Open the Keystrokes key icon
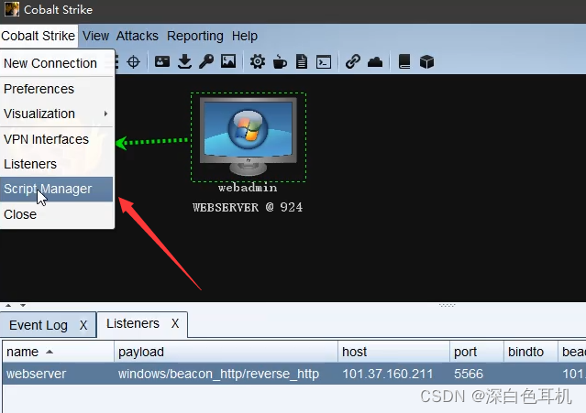 click(x=206, y=61)
